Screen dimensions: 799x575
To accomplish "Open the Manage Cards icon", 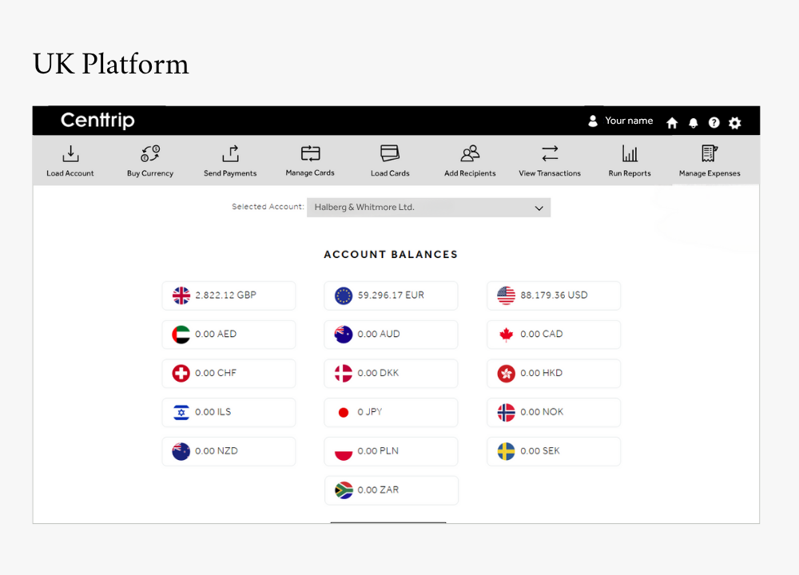I will click(x=310, y=153).
